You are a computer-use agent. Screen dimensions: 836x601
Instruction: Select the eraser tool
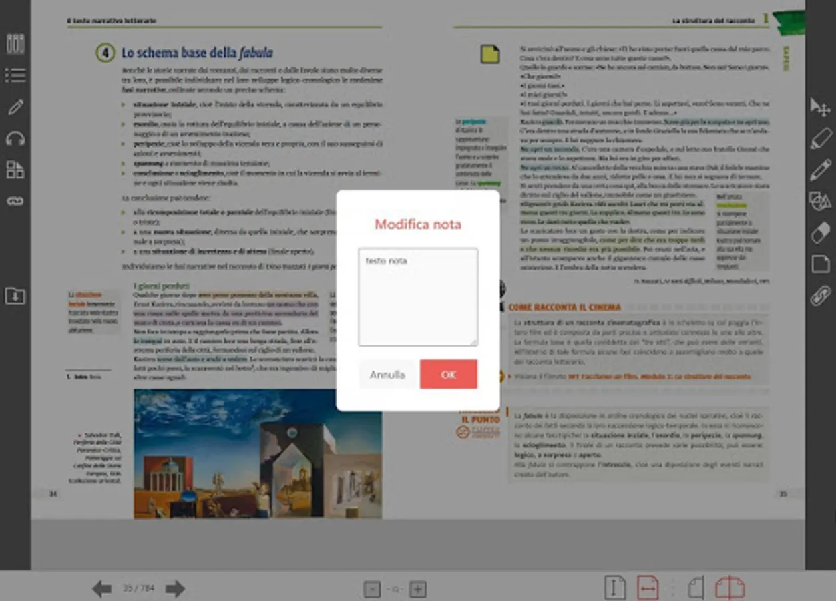pos(820,232)
